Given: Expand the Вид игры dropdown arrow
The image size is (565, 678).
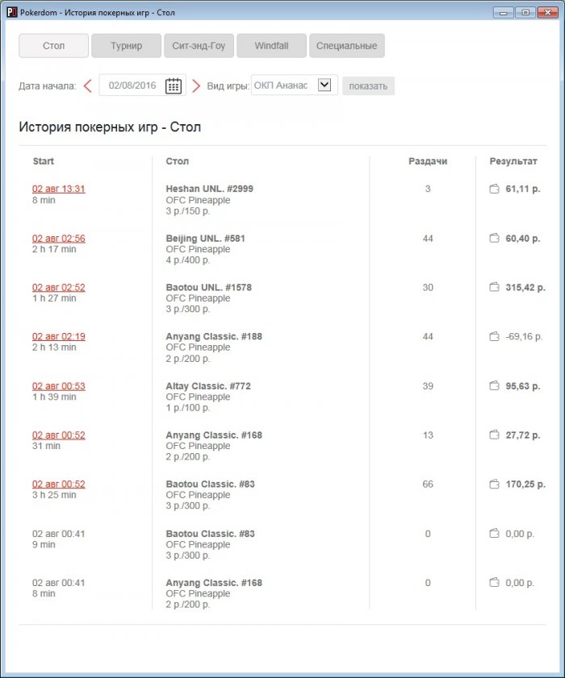Looking at the screenshot, I should 324,85.
